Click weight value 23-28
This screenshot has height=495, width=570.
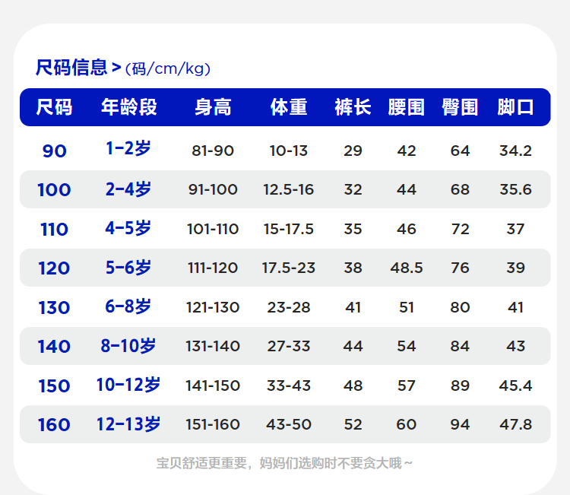click(289, 307)
